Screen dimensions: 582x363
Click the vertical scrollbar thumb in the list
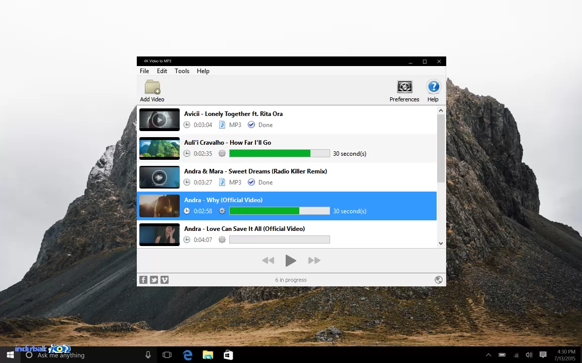tap(441, 149)
